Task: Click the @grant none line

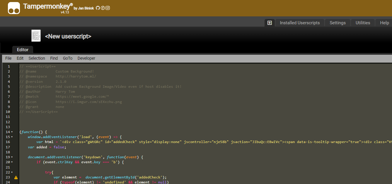Action: (42, 107)
